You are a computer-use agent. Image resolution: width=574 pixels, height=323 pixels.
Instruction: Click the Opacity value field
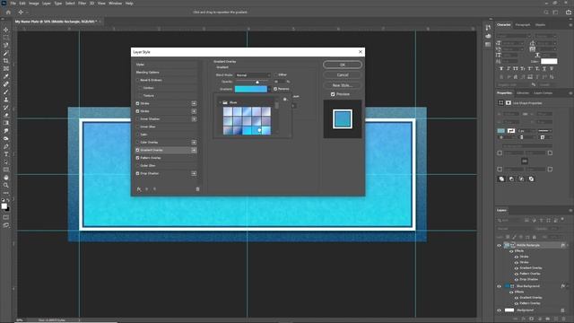click(279, 82)
